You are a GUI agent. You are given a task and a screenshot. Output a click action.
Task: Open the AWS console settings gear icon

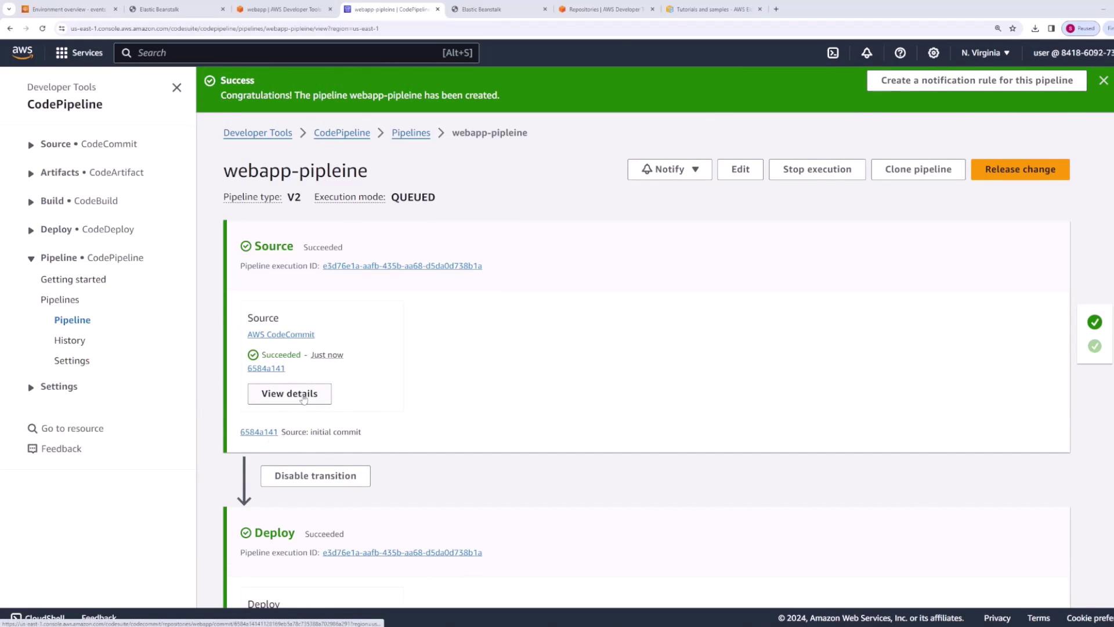point(933,53)
